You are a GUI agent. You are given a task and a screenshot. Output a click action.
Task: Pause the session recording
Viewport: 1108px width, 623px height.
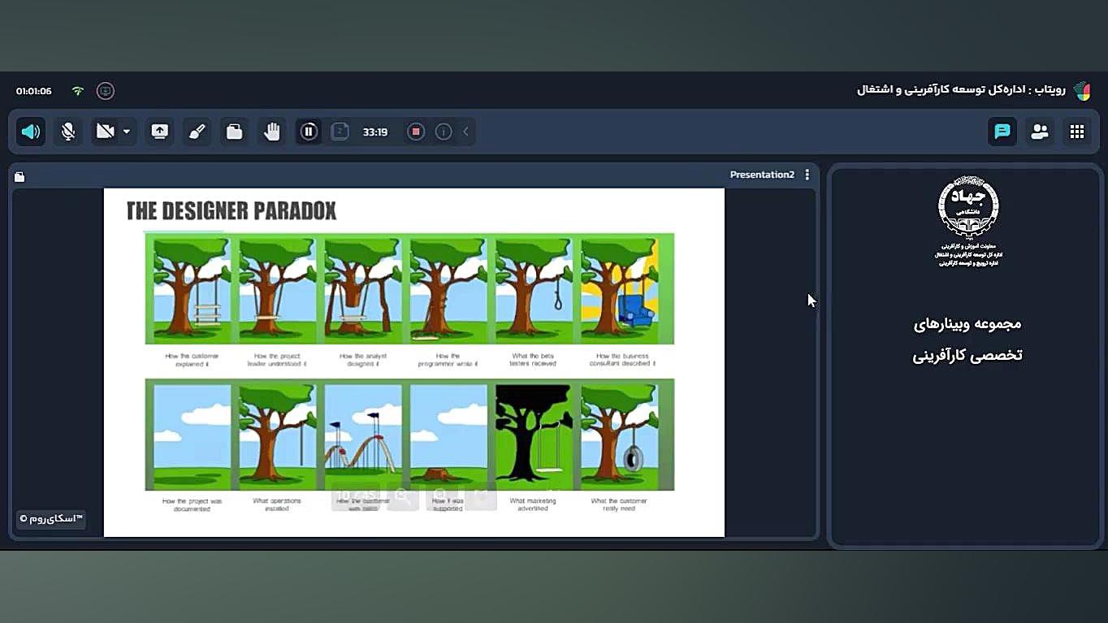tap(309, 132)
